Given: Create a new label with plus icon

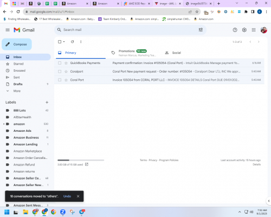Looking at the screenshot, I should pos(47,103).
